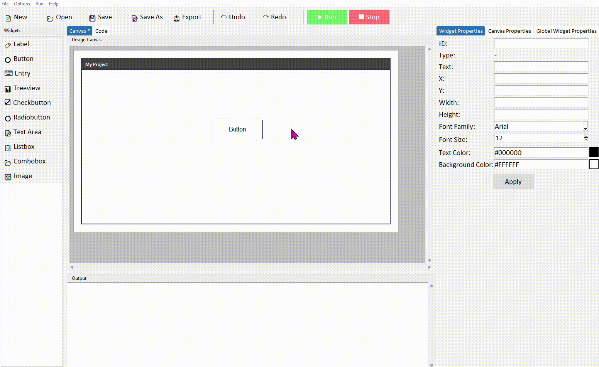Screen dimensions: 599x367
Task: Click the black Text Color swatch
Action: [x=594, y=152]
